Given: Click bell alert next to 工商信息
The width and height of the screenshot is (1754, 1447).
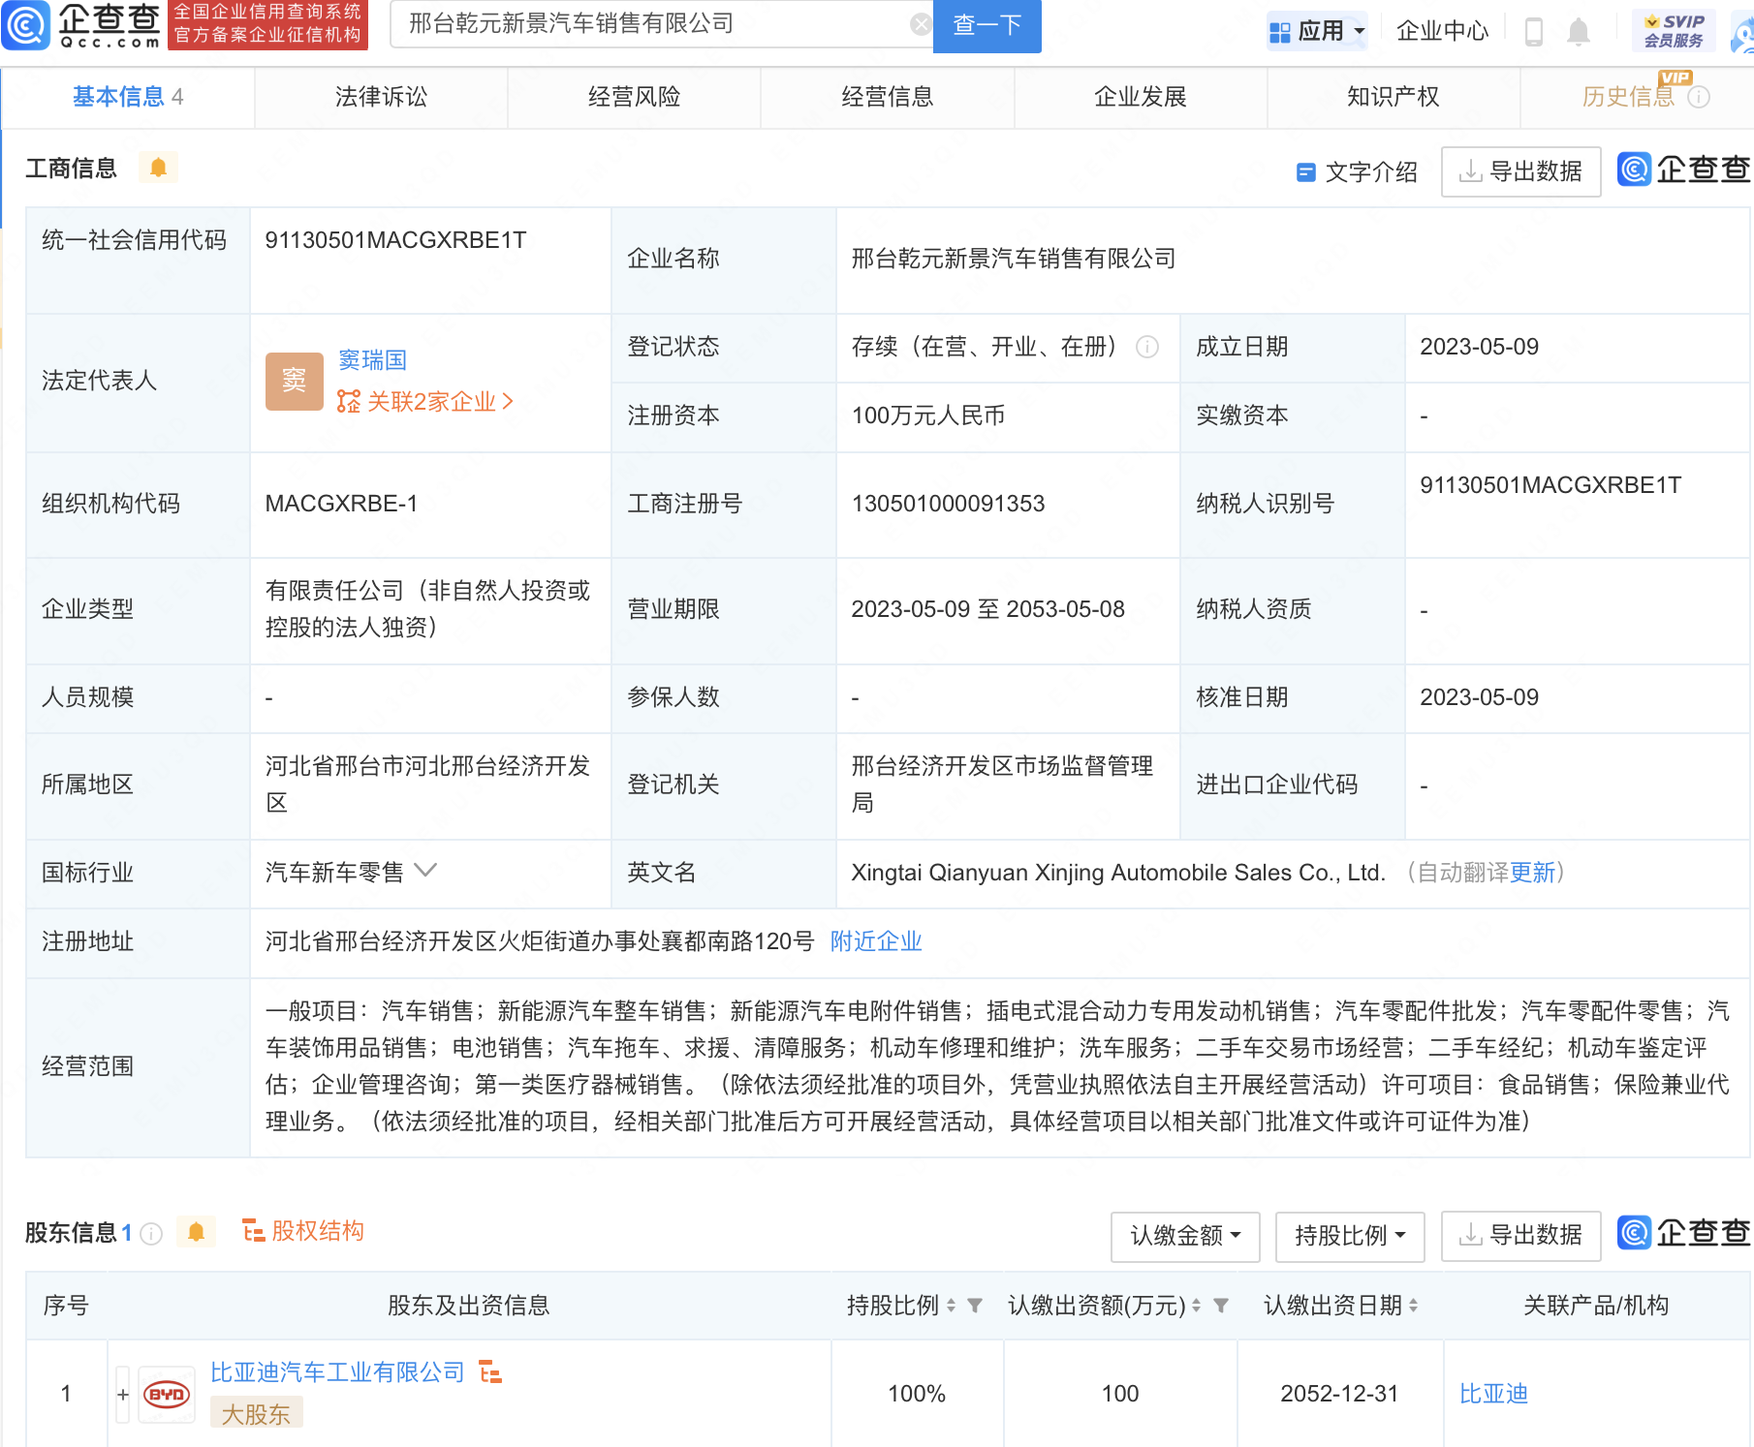Looking at the screenshot, I should click(x=159, y=168).
